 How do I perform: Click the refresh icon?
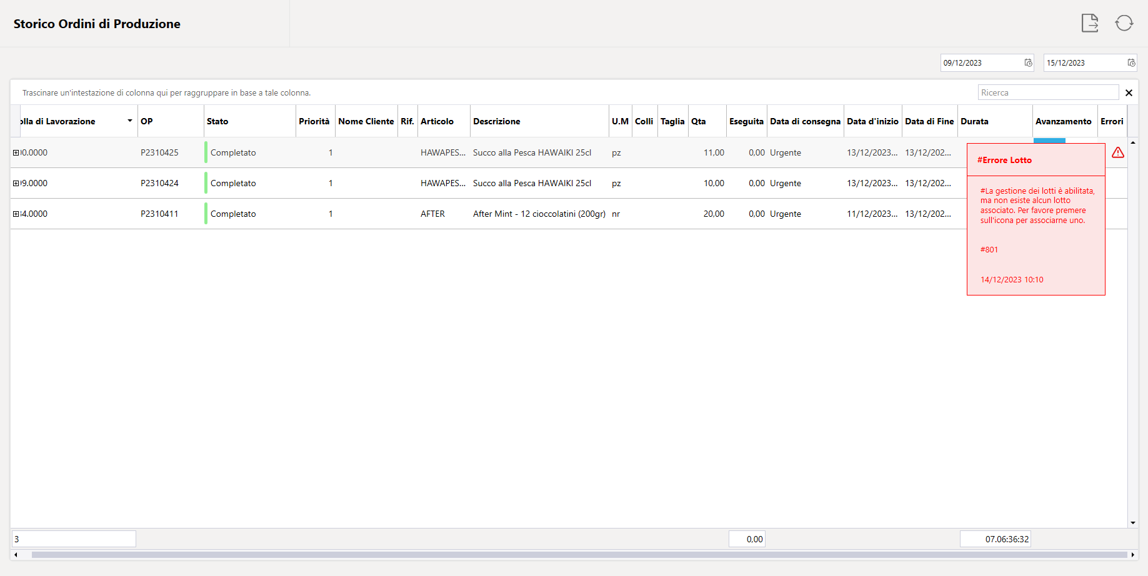(x=1124, y=23)
